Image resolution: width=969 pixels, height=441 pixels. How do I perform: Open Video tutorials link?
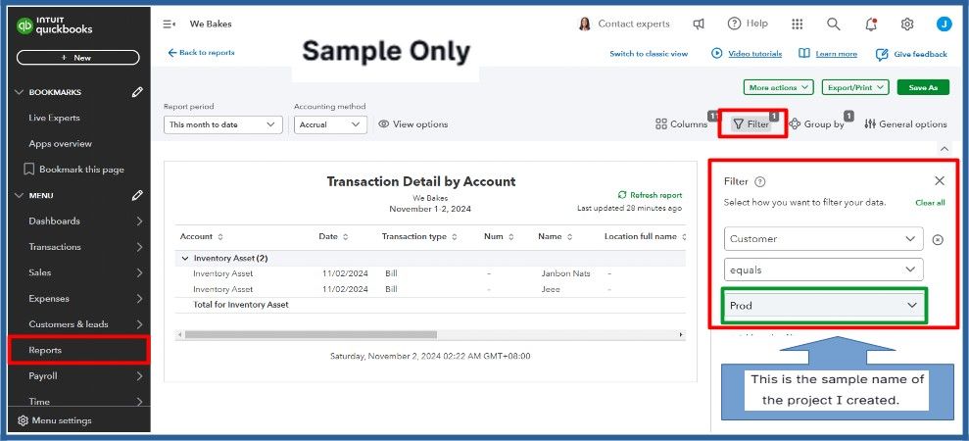coord(748,54)
